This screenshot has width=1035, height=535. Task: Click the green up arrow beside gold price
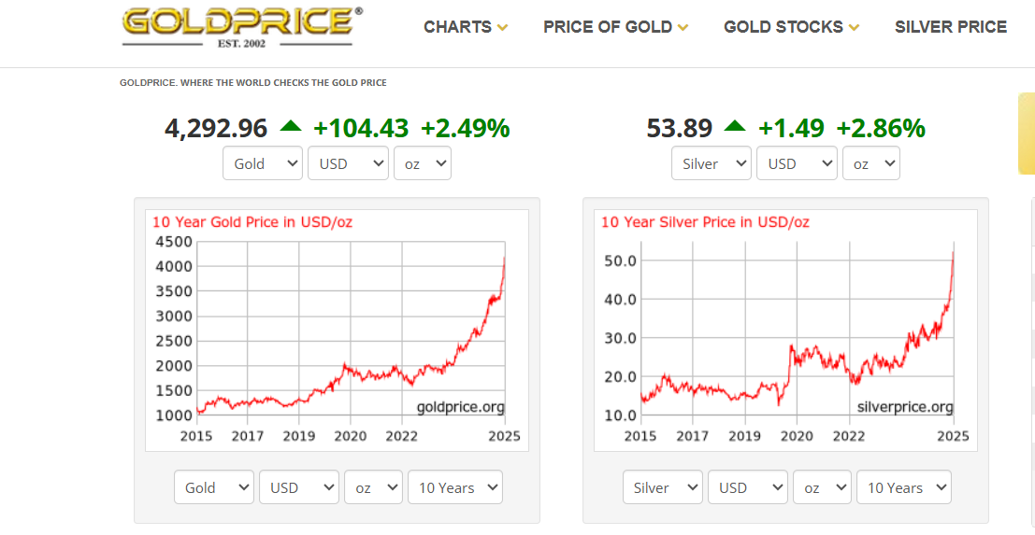(291, 126)
